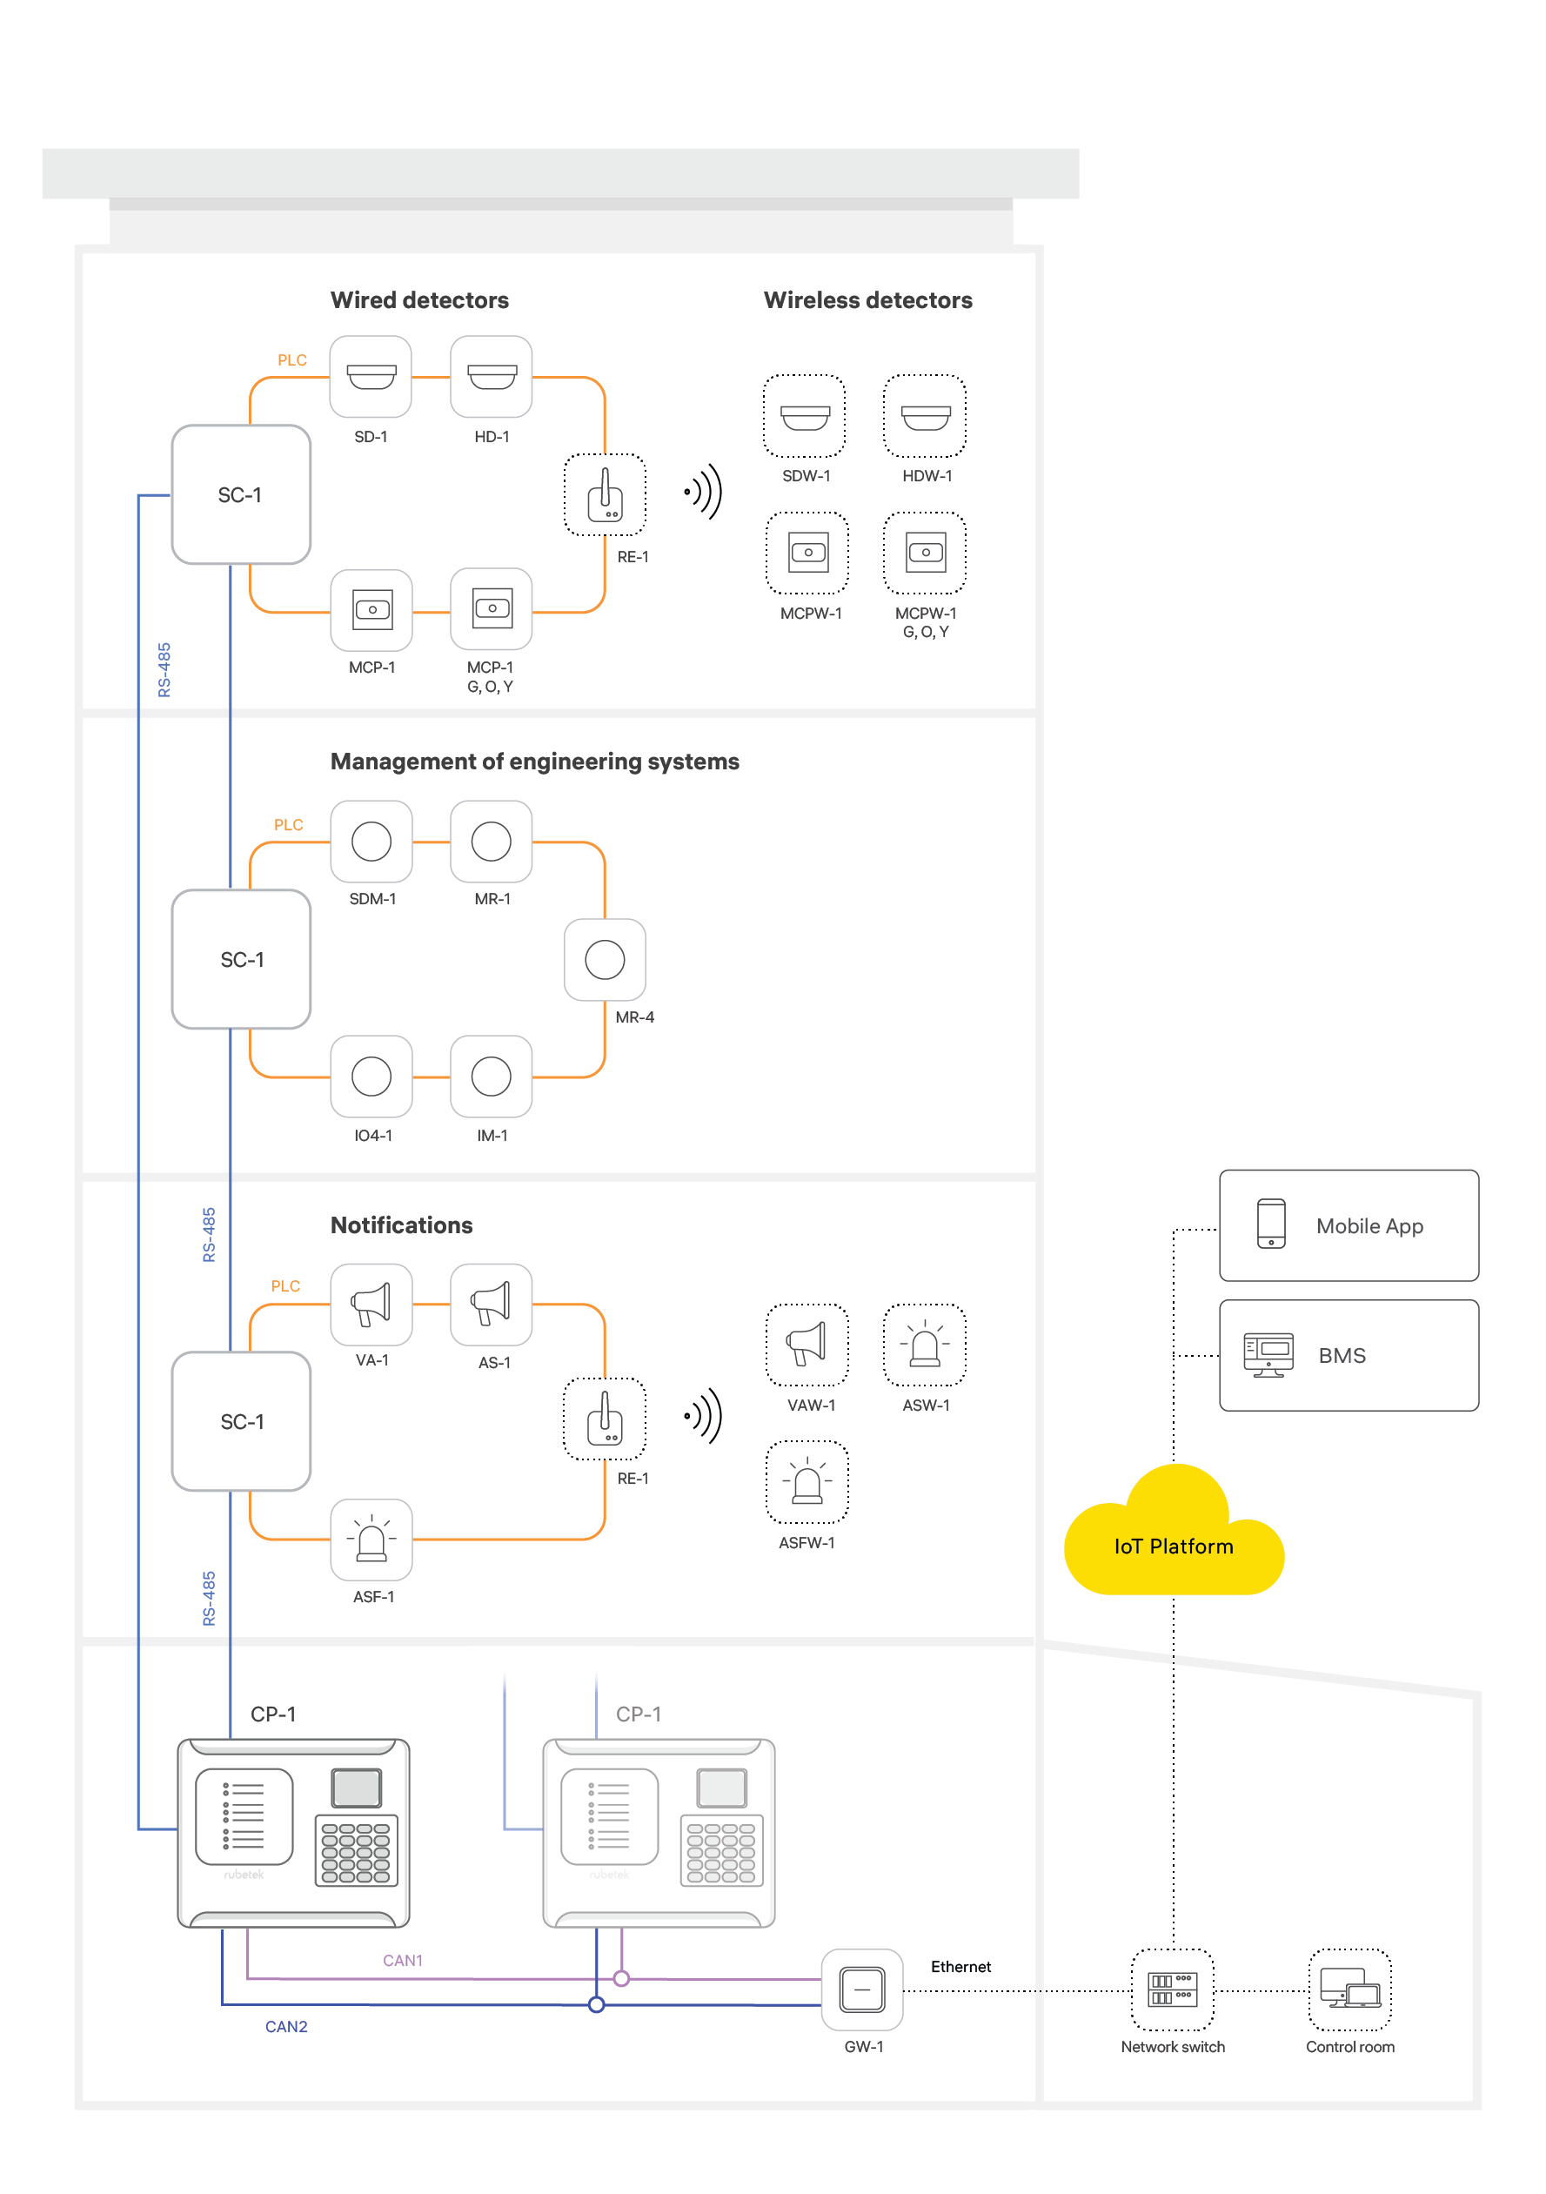The image size is (1546, 2194).
Task: Select the Network switch icon
Action: click(1173, 1990)
